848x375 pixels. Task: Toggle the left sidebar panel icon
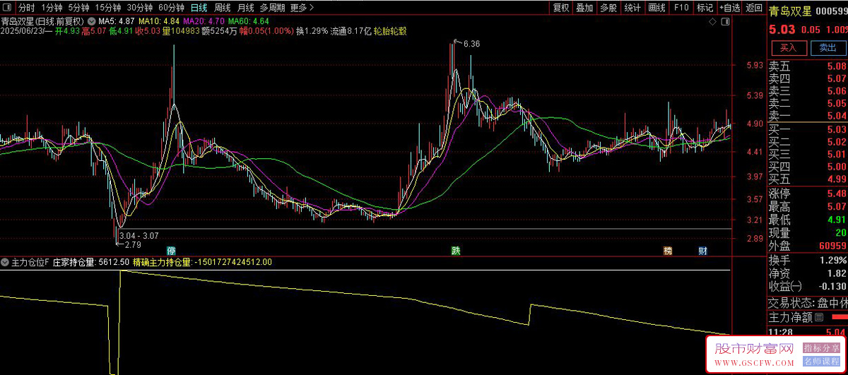coord(8,8)
